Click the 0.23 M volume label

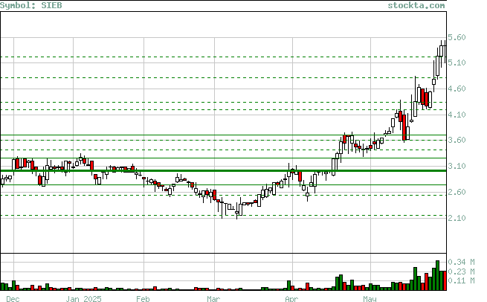coord(461,272)
